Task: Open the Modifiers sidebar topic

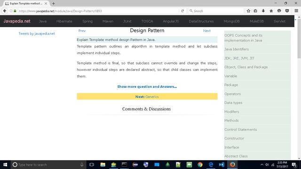Action: pyautogui.click(x=231, y=112)
